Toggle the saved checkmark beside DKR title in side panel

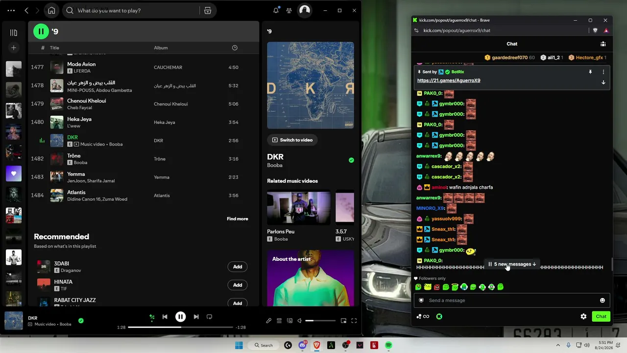351,160
